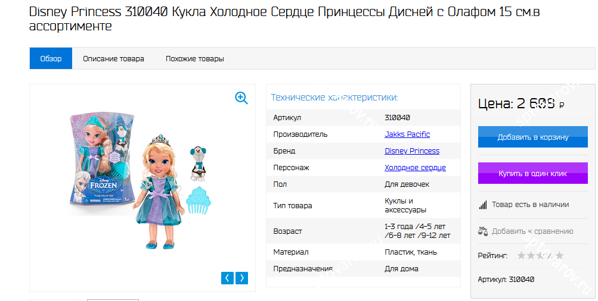The width and height of the screenshot is (598, 301).
Task: Click the Материал row label
Action: pyautogui.click(x=290, y=252)
